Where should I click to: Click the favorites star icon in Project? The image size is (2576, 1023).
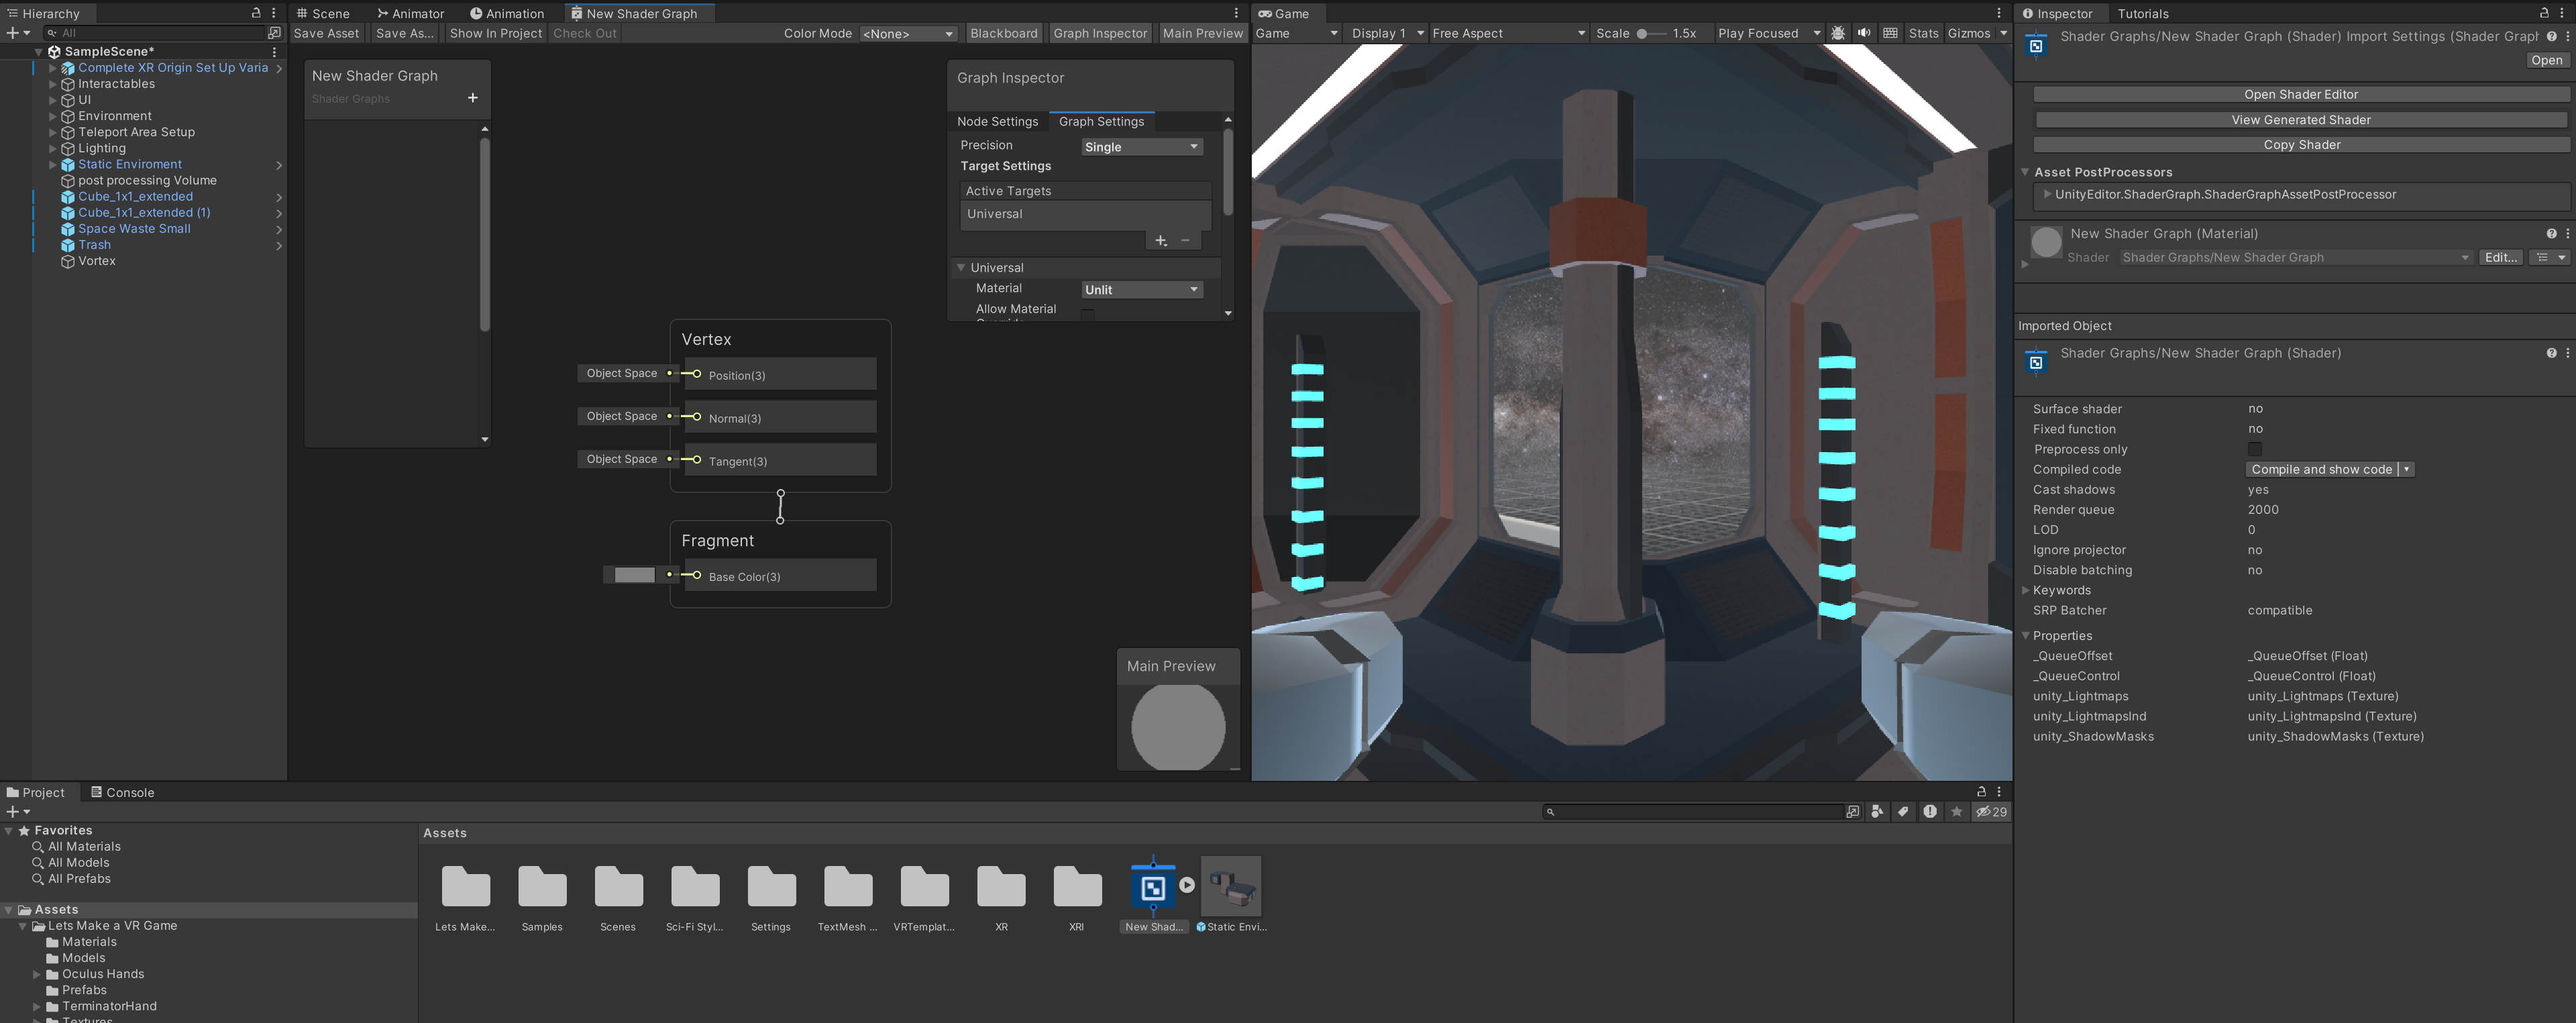1956,812
